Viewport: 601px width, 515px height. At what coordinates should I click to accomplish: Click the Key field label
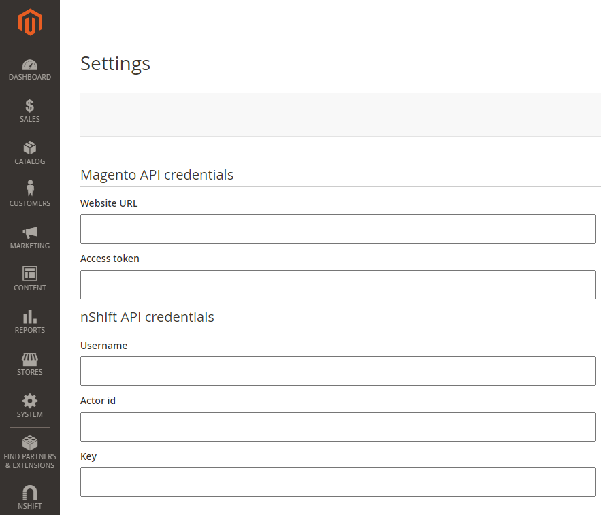88,456
